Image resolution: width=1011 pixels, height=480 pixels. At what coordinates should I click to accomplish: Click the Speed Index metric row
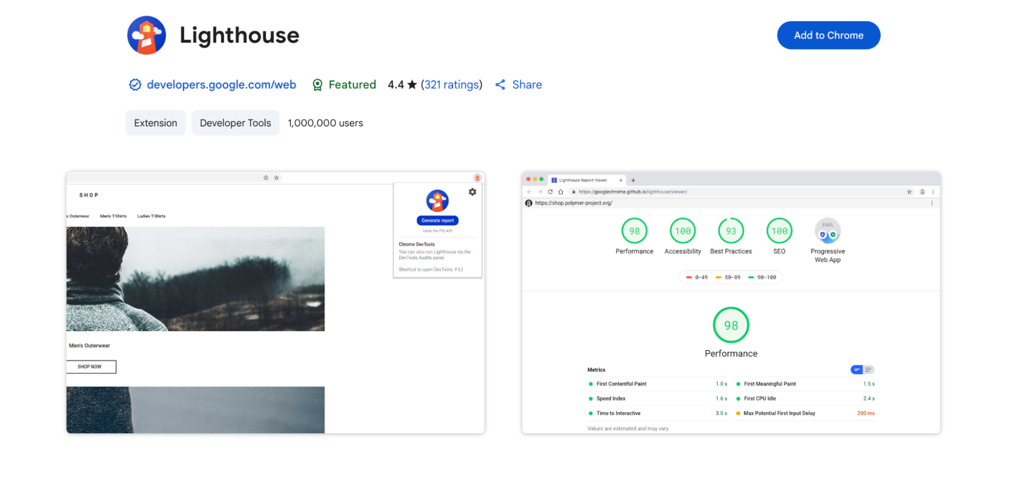point(657,399)
